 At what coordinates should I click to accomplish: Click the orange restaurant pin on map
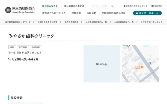[142, 67]
